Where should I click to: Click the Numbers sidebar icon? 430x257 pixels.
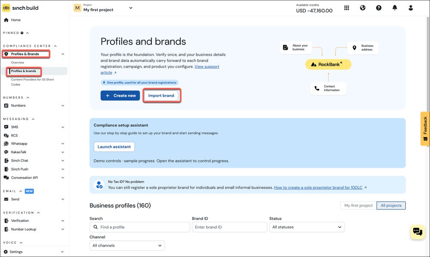click(x=6, y=106)
